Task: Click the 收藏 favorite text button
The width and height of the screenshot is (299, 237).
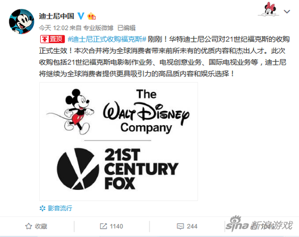Action: (x=41, y=226)
